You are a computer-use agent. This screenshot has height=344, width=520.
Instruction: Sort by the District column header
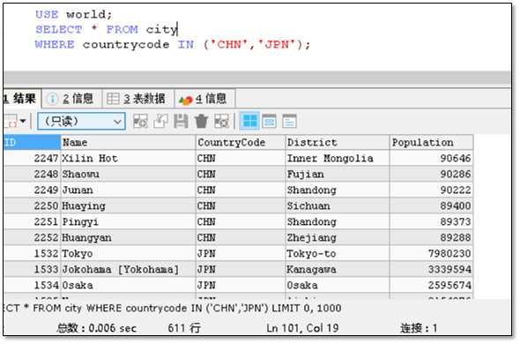tap(338, 142)
